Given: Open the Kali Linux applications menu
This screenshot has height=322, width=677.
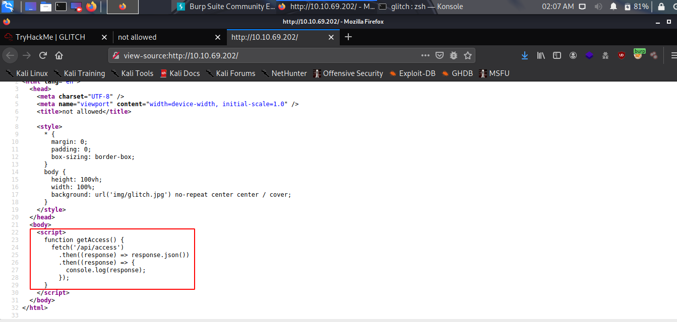Looking at the screenshot, I should 7,7.
